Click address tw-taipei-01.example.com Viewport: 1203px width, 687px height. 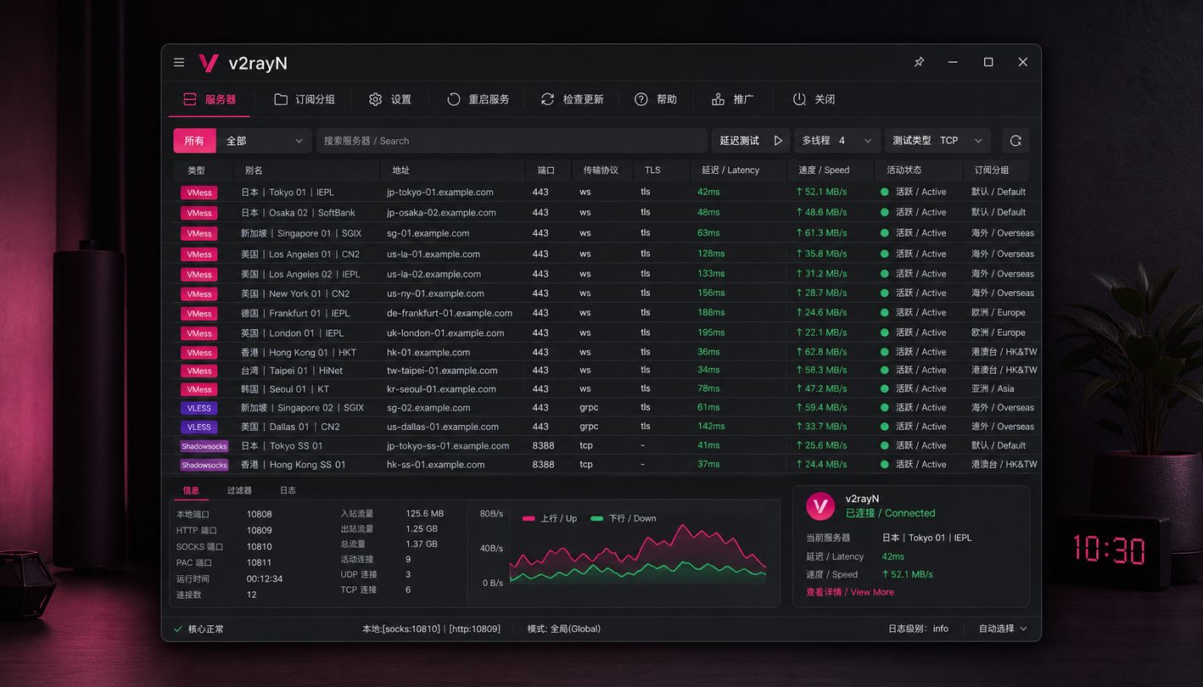coord(442,371)
